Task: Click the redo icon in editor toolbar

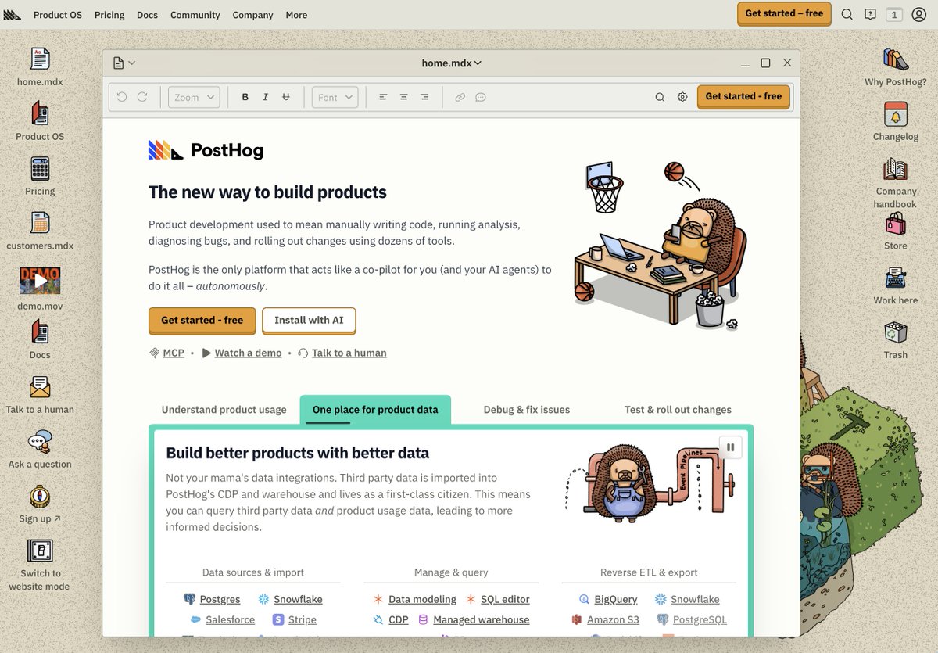Action: point(142,97)
